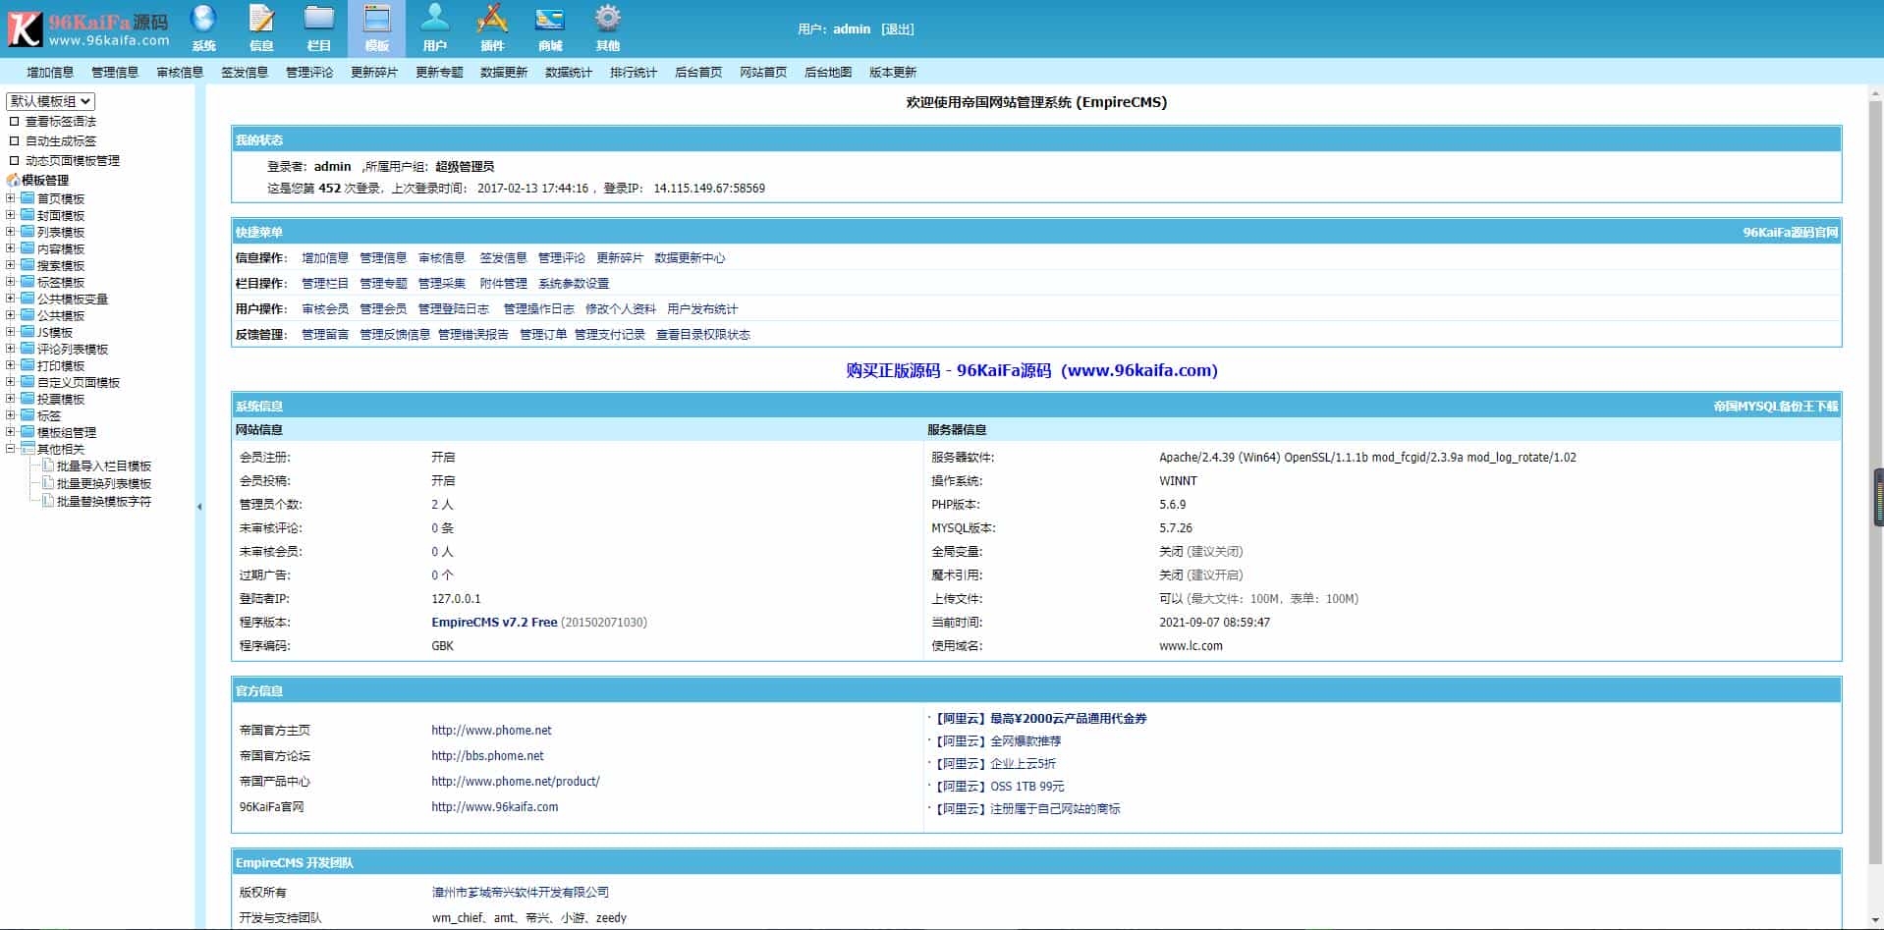Open 审核会员 quick link
1884x930 pixels.
pyautogui.click(x=325, y=309)
